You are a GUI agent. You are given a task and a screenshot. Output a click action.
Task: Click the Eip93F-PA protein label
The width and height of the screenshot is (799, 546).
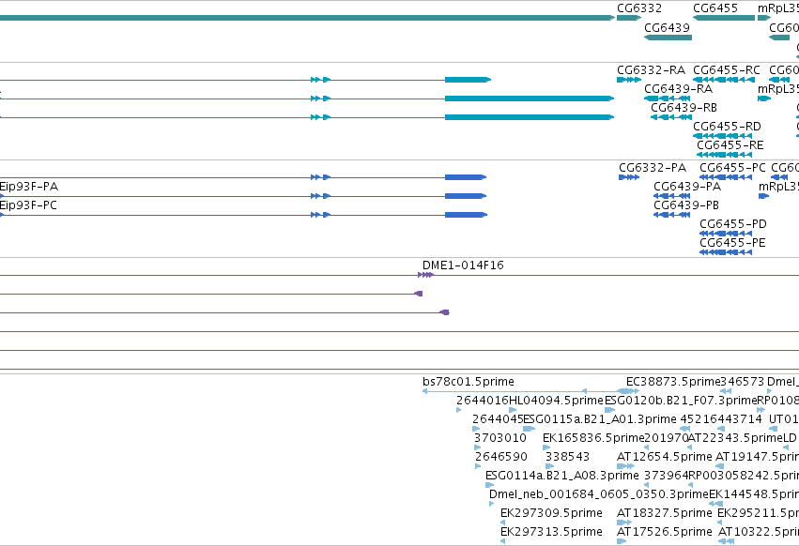pyautogui.click(x=28, y=187)
